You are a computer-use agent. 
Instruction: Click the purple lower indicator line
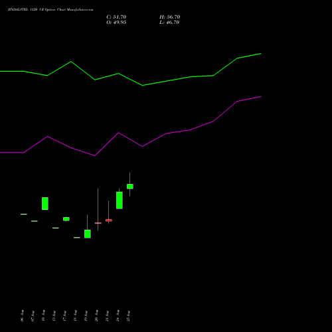131,139
